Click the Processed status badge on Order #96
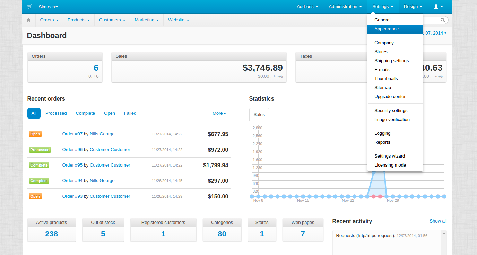Screen dimensions: 477x255 [x=40, y=150]
